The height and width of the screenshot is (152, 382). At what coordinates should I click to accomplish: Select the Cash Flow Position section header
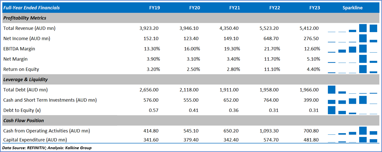24,120
